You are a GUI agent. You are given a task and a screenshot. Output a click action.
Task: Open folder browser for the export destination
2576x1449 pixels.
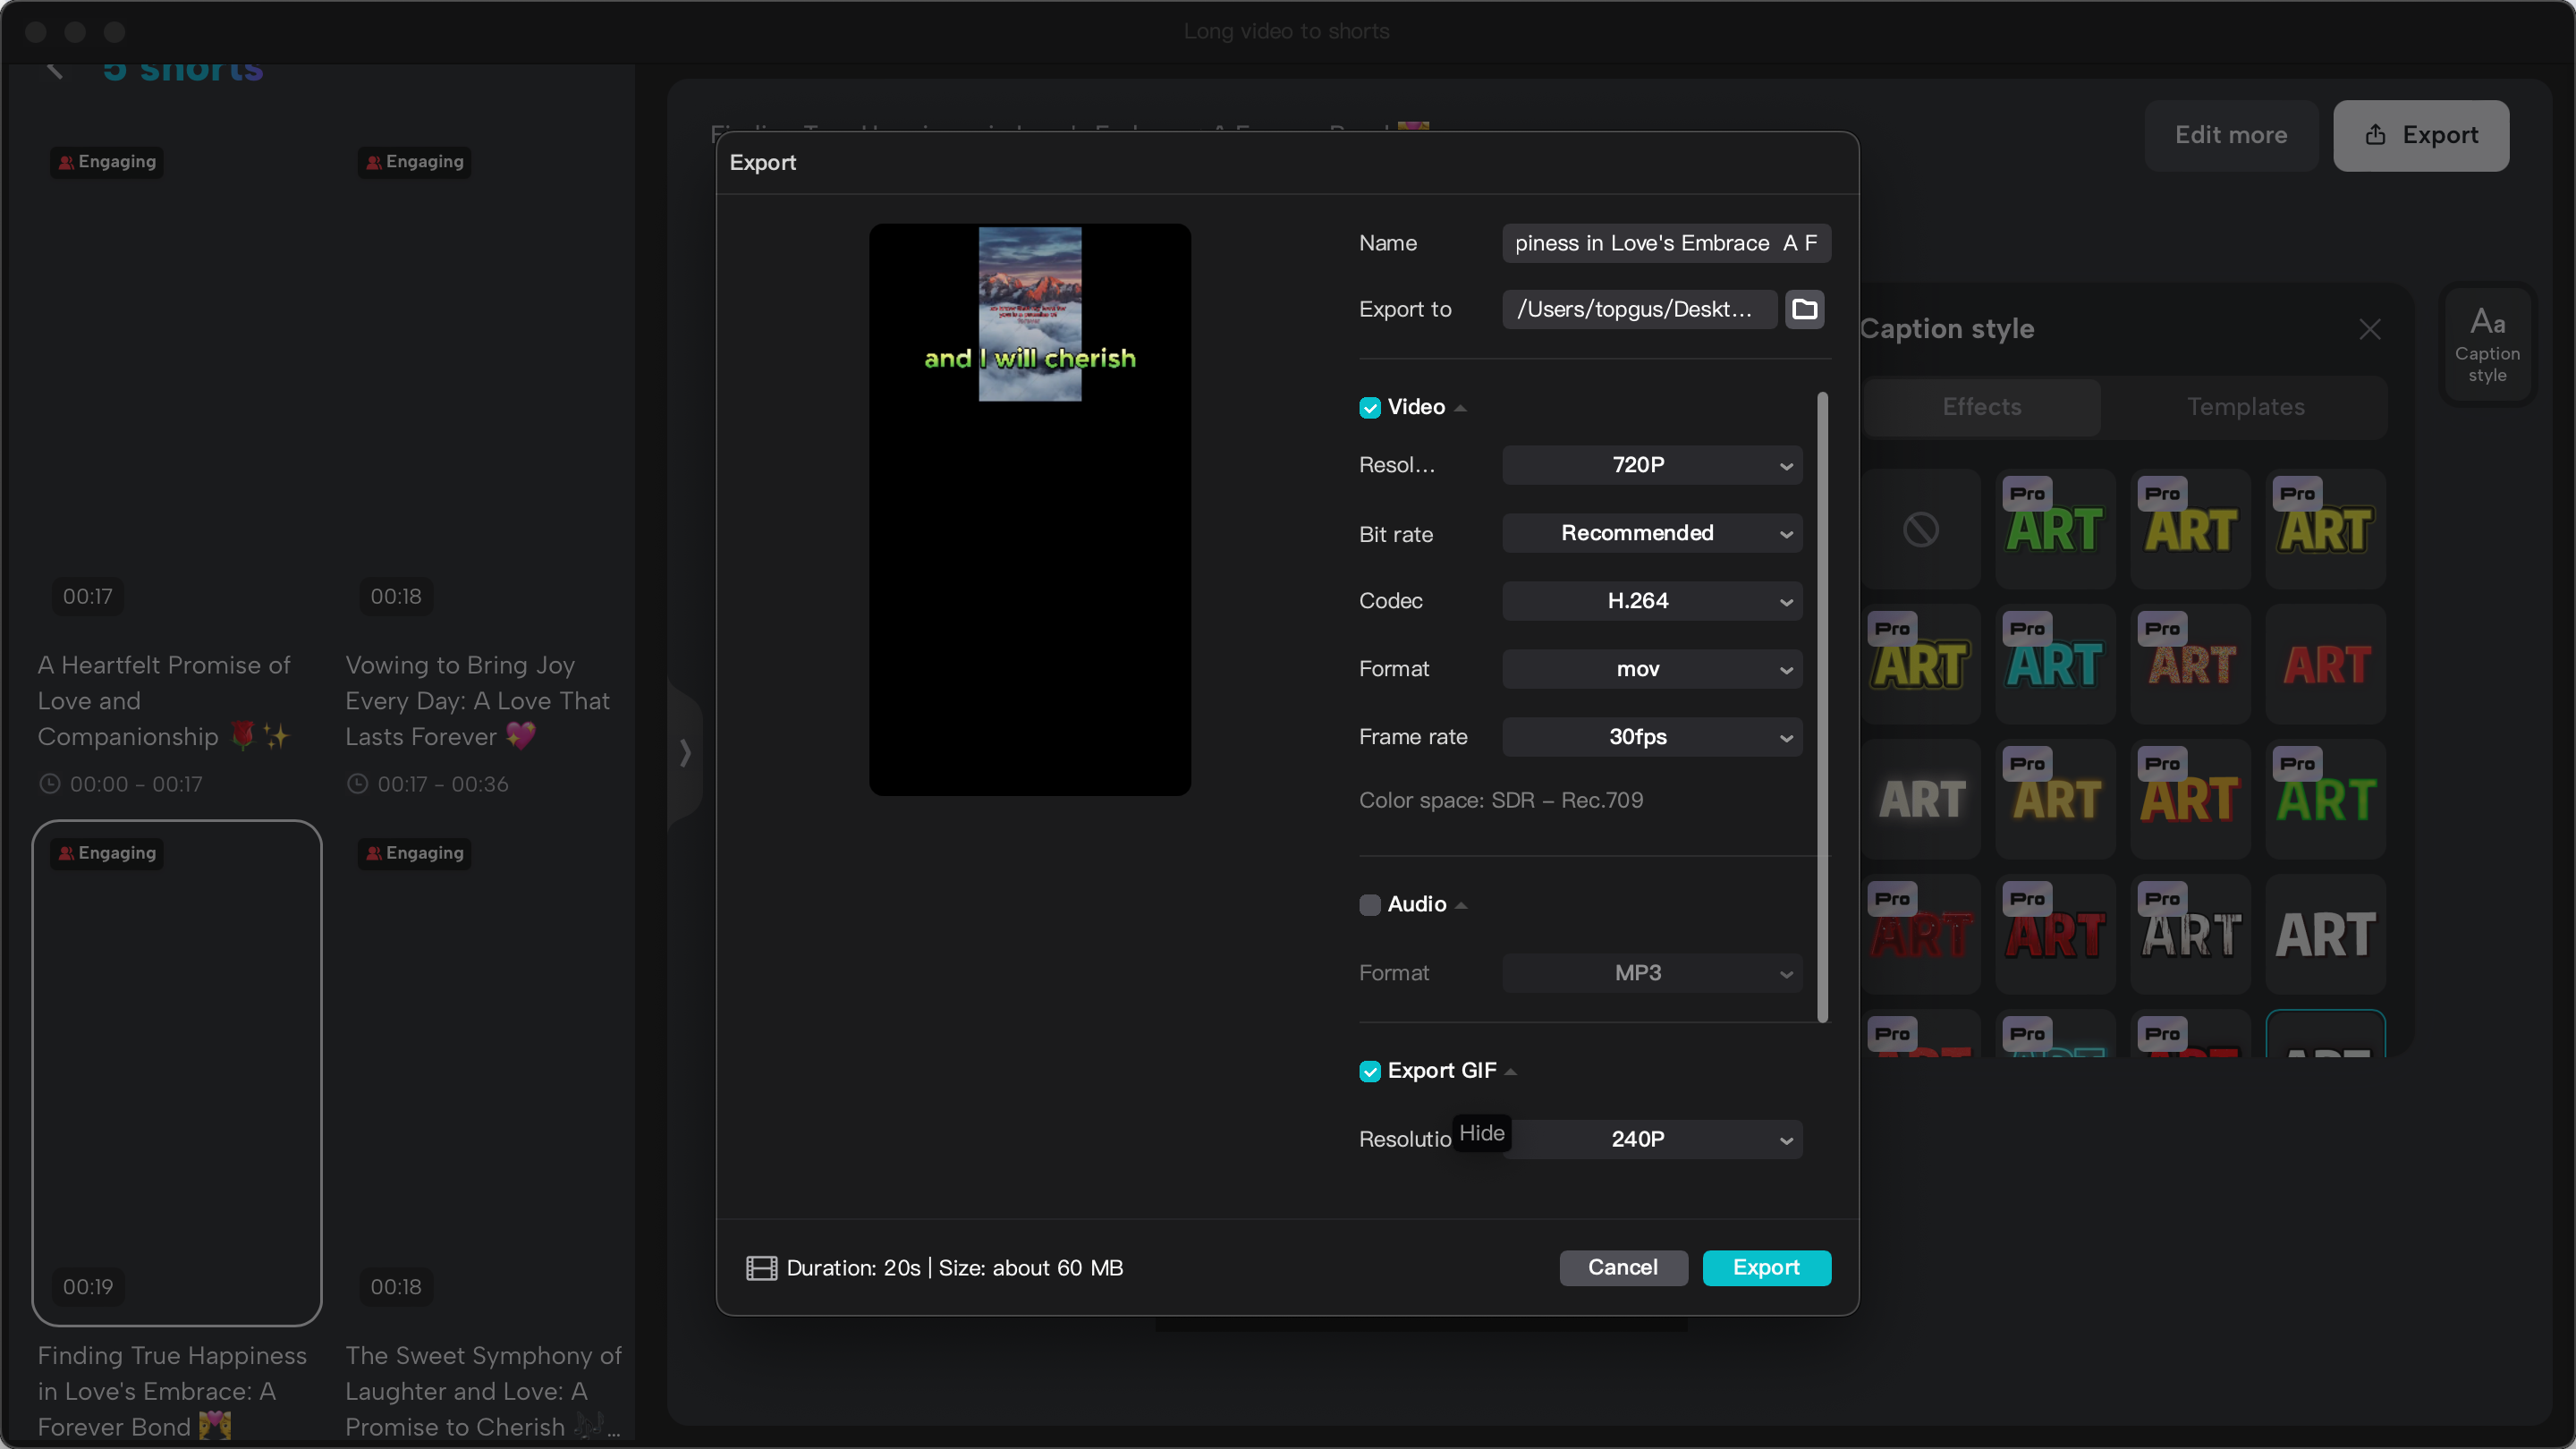[1805, 309]
